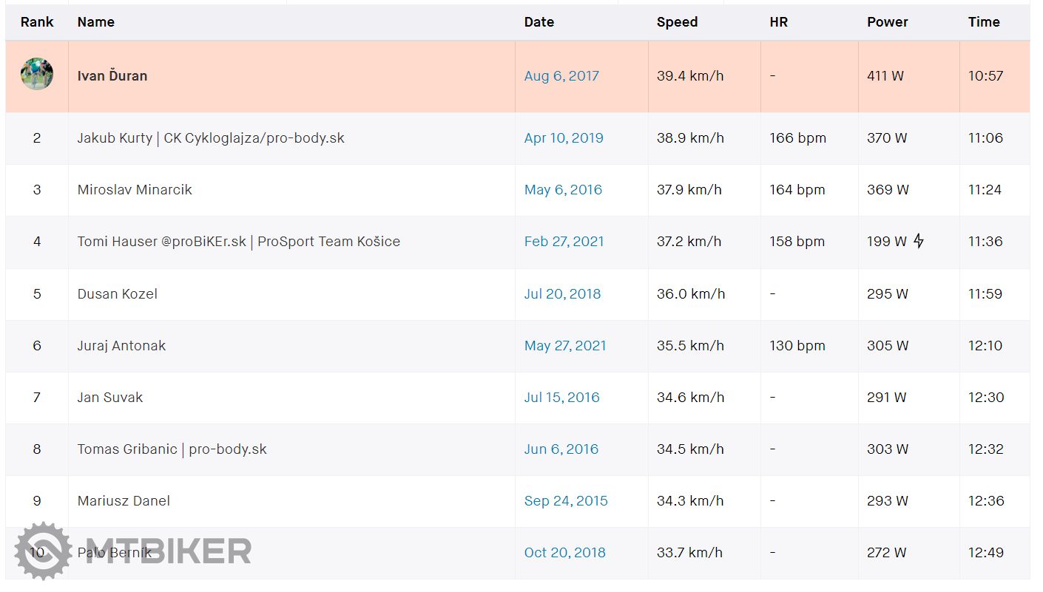Click the May 27, 2021 date link

pyautogui.click(x=564, y=346)
